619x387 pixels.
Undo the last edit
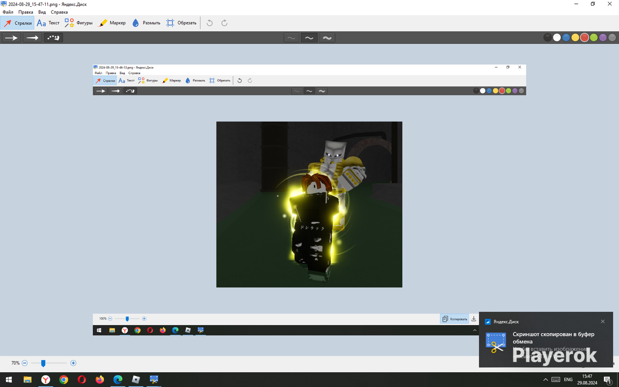coord(210,23)
